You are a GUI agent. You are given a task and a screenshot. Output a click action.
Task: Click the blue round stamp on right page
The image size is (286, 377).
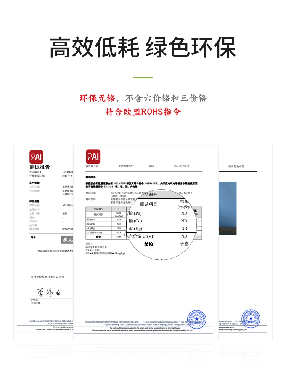tap(251, 319)
